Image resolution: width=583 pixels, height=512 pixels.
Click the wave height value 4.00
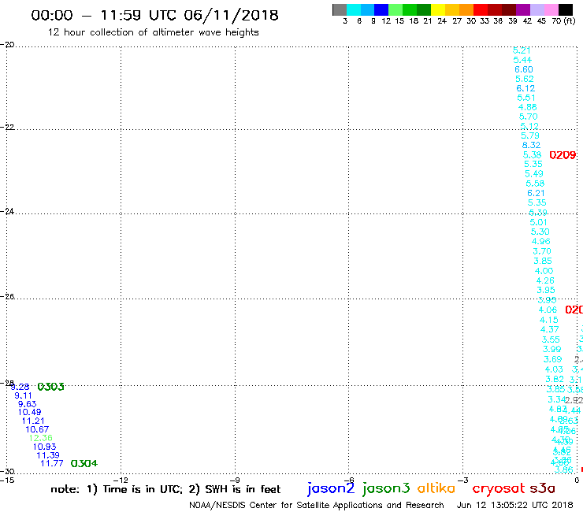pos(544,271)
